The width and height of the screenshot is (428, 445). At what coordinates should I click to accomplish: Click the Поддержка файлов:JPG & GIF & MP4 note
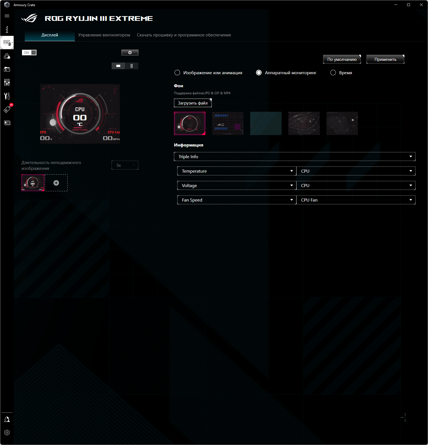coord(202,93)
